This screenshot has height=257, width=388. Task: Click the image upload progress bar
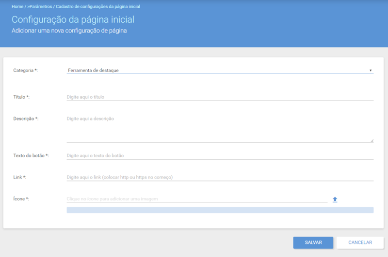pyautogui.click(x=220, y=210)
